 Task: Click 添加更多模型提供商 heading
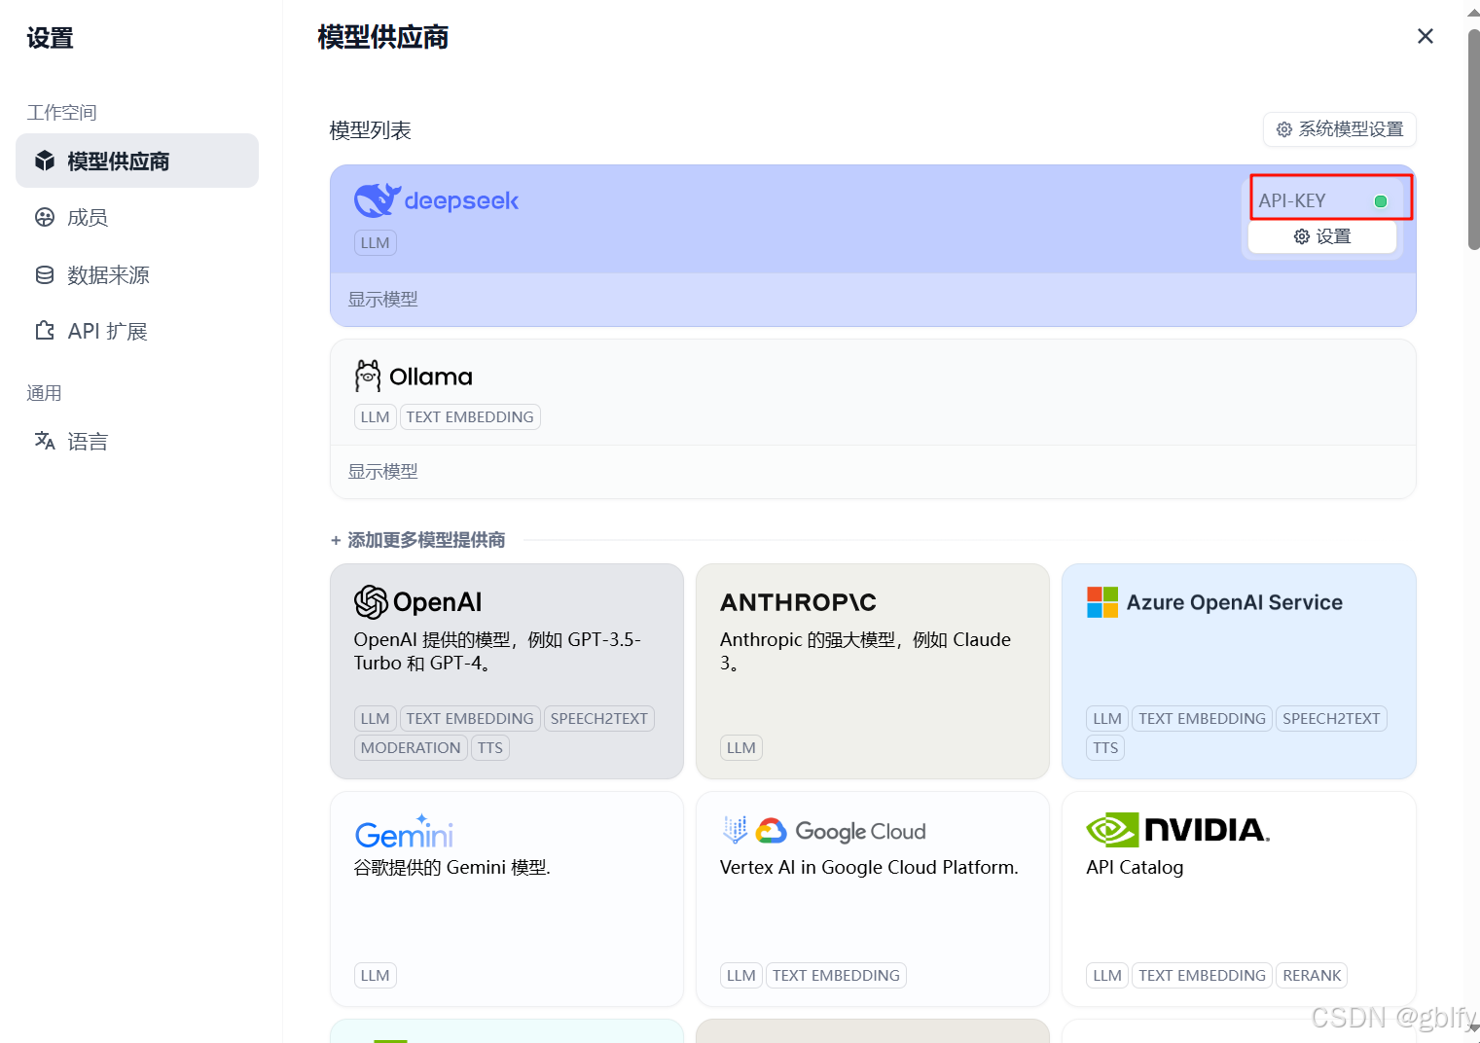(426, 540)
